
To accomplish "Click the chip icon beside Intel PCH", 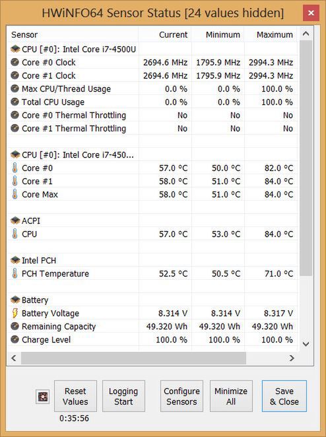I will tap(15, 260).
